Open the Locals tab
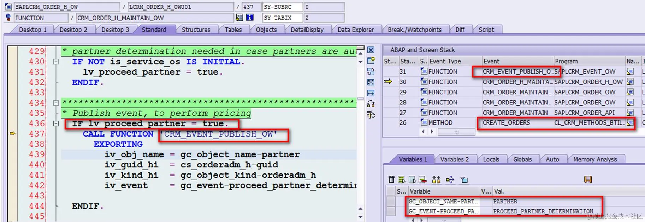The image size is (645, 222). coord(491,159)
